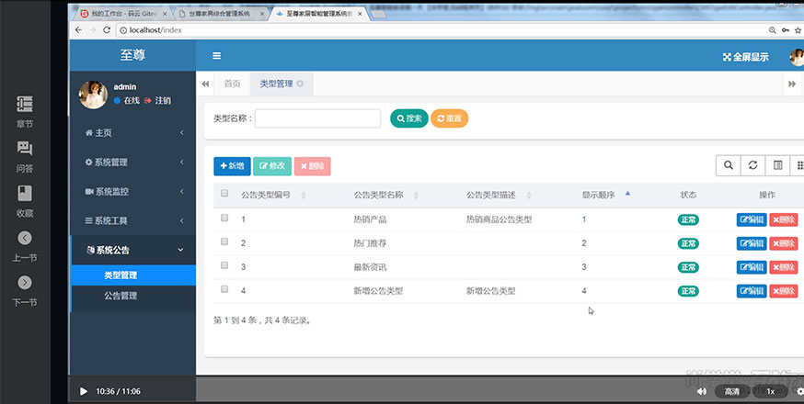The image size is (804, 404).
Task: Click 删除 button for 热门推荐 row
Action: click(784, 243)
